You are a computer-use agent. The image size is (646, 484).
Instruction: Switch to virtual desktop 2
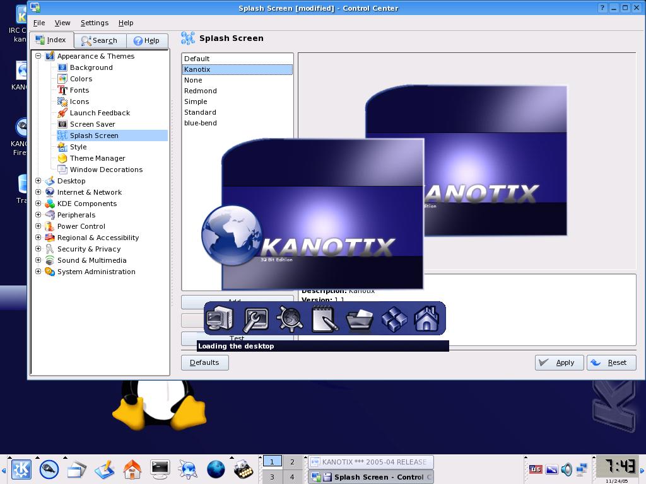292,462
